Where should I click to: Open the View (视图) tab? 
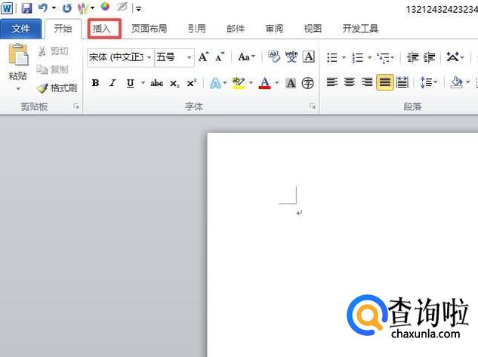pos(313,29)
